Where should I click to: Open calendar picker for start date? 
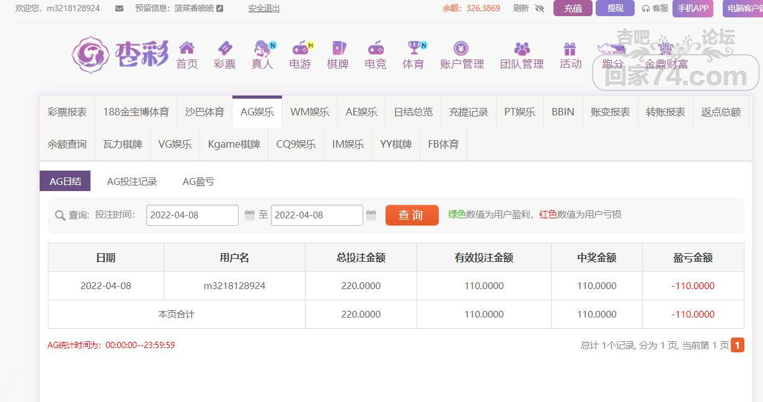250,215
